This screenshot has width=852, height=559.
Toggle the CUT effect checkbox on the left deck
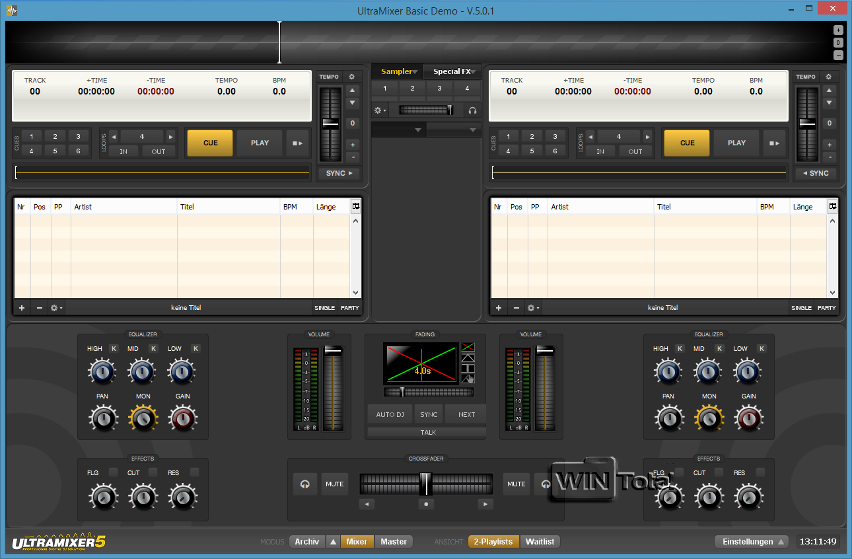153,472
